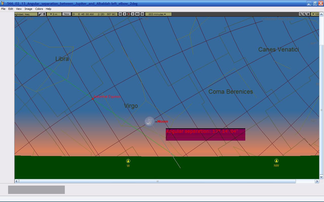
Task: Click the real-time rate button
Action: click(x=137, y=14)
